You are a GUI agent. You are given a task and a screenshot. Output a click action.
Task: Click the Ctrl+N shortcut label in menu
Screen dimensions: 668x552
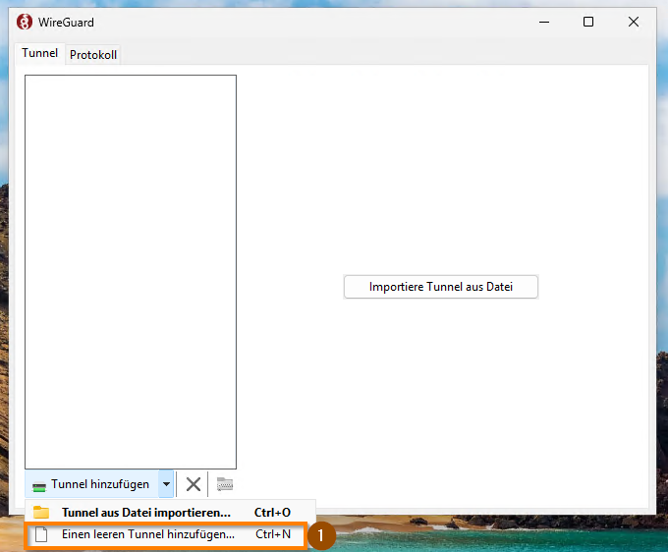coord(273,535)
